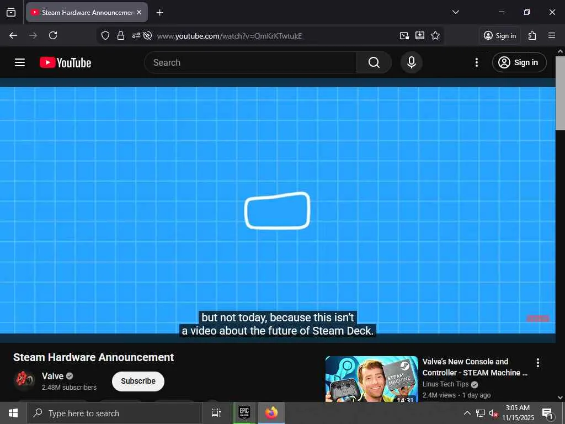Click the video player area
Screen dimensions: 565x424
(x=278, y=210)
